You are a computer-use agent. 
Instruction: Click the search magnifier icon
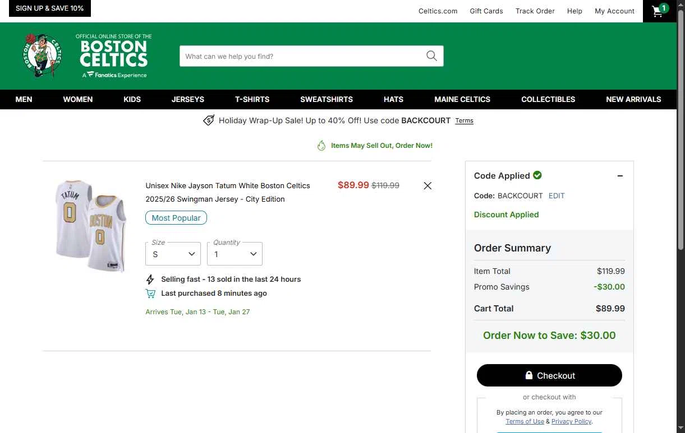(431, 56)
